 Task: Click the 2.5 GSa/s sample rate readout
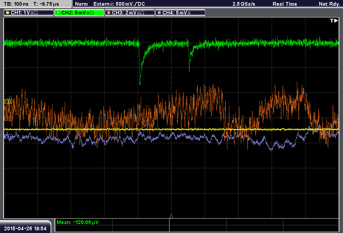[x=244, y=4]
